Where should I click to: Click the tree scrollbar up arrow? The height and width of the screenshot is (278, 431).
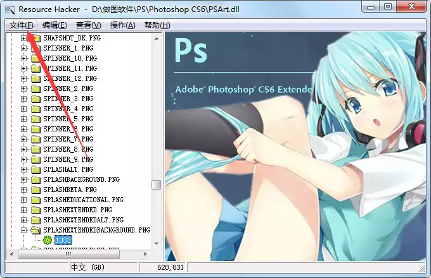point(157,39)
